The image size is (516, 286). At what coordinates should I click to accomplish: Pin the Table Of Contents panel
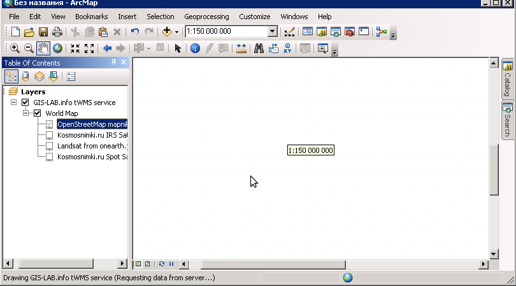click(x=113, y=62)
